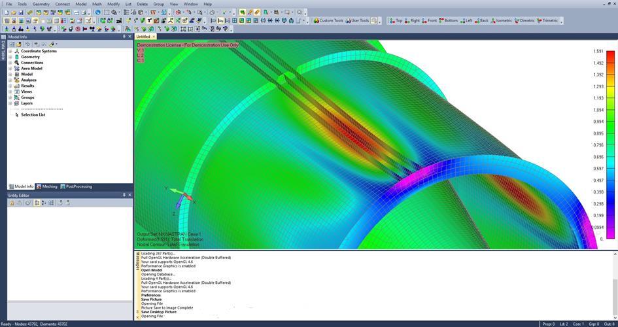The width and height of the screenshot is (618, 327).
Task: Switch to the Model Info pane tab
Action: tap(22, 186)
